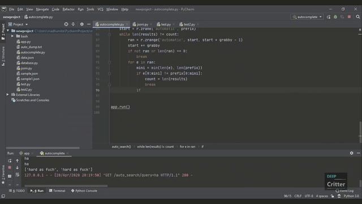Open the Run menu
This screenshot has height=204, width=362.
coord(80,9)
